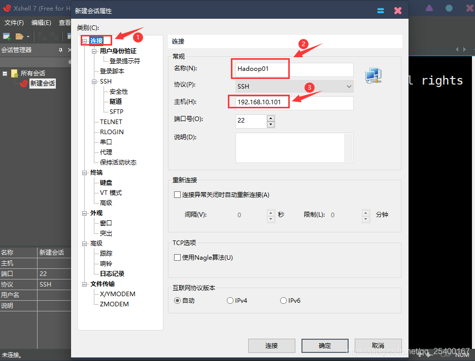
Task: Collapse the 用户身份验证 tree node
Action: (94, 52)
